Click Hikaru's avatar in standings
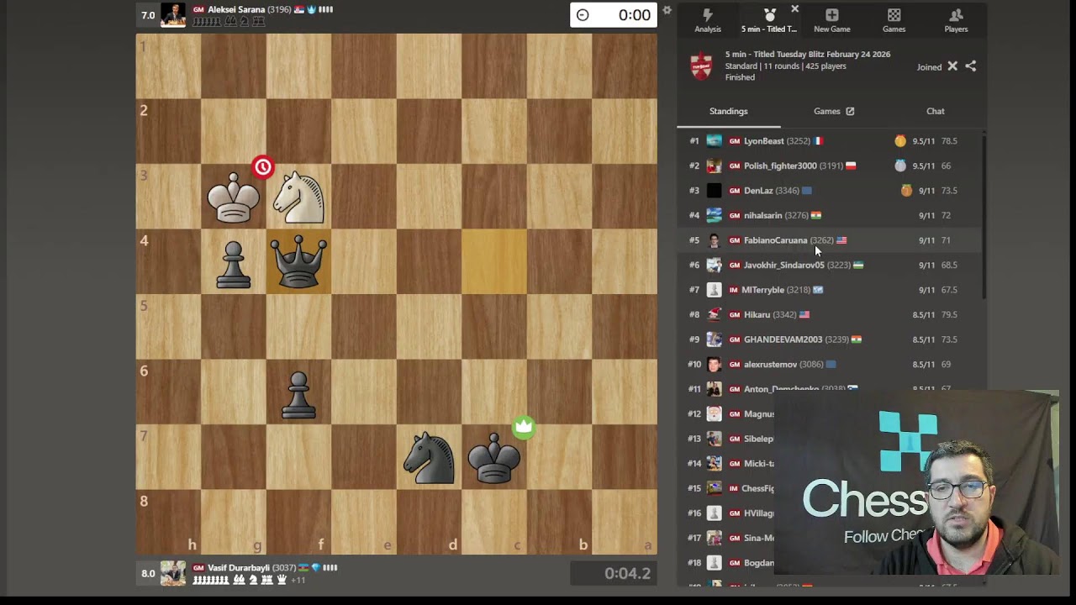Screen dimensions: 1076x605 pos(714,314)
